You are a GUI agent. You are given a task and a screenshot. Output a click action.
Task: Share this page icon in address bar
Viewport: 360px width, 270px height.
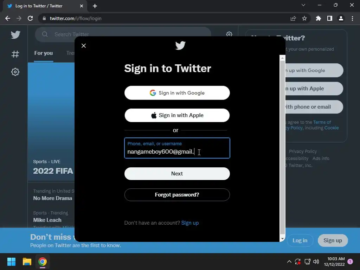[293, 18]
